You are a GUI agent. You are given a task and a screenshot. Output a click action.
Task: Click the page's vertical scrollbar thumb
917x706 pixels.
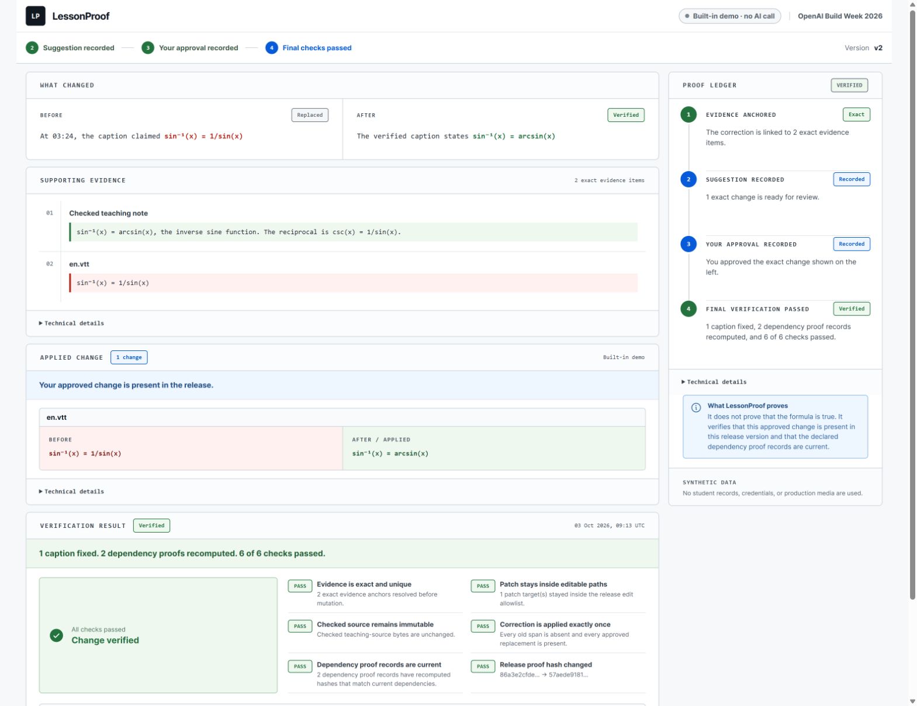pyautogui.click(x=912, y=304)
